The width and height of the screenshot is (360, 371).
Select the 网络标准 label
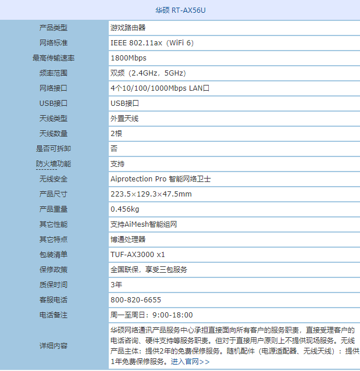point(54,43)
